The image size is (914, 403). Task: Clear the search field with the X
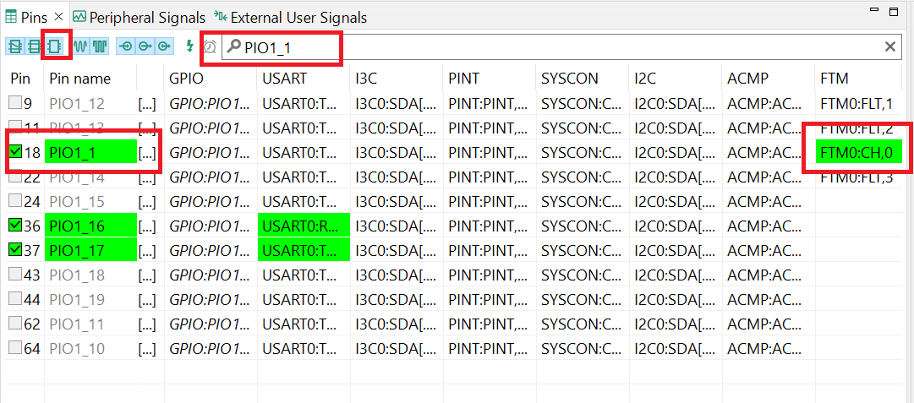(x=889, y=47)
